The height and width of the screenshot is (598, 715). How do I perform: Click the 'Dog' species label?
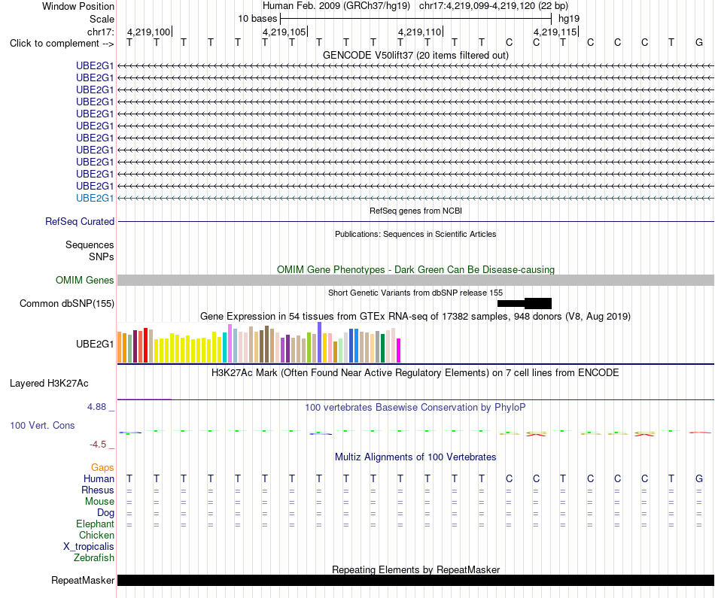pyautogui.click(x=105, y=513)
